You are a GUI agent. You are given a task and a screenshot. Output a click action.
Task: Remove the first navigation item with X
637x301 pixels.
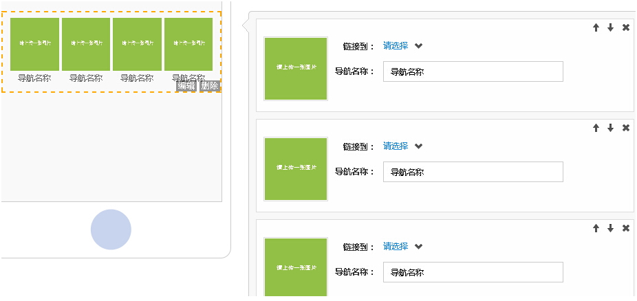coord(626,27)
